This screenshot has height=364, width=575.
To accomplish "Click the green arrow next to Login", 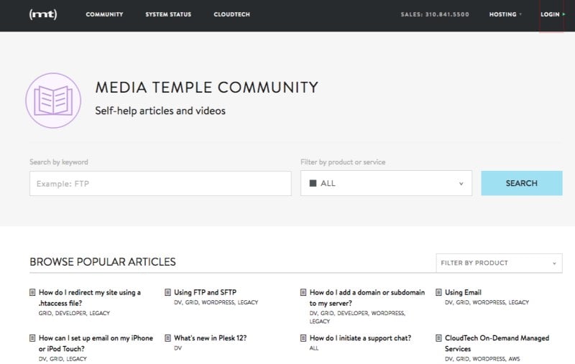I will [564, 14].
